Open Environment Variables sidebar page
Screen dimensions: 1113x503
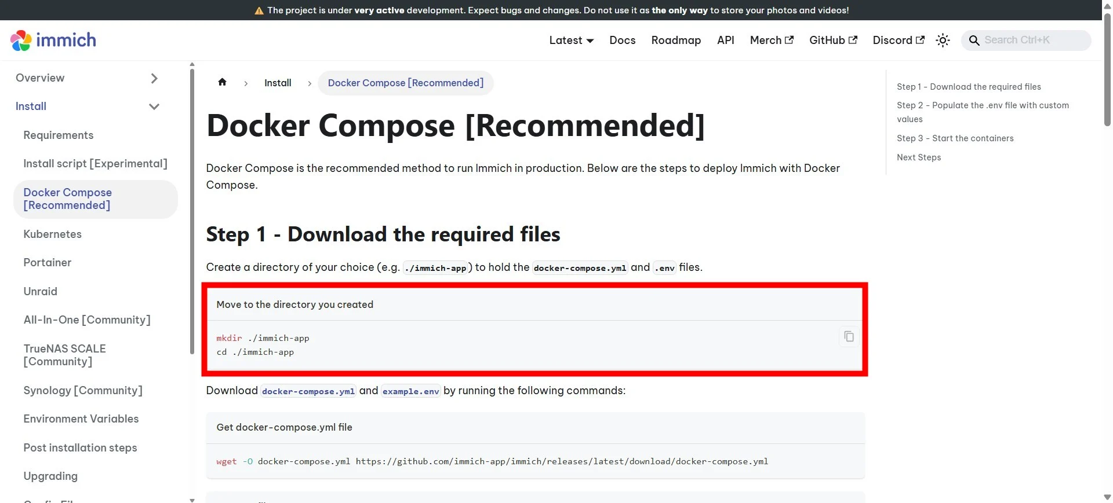point(81,419)
